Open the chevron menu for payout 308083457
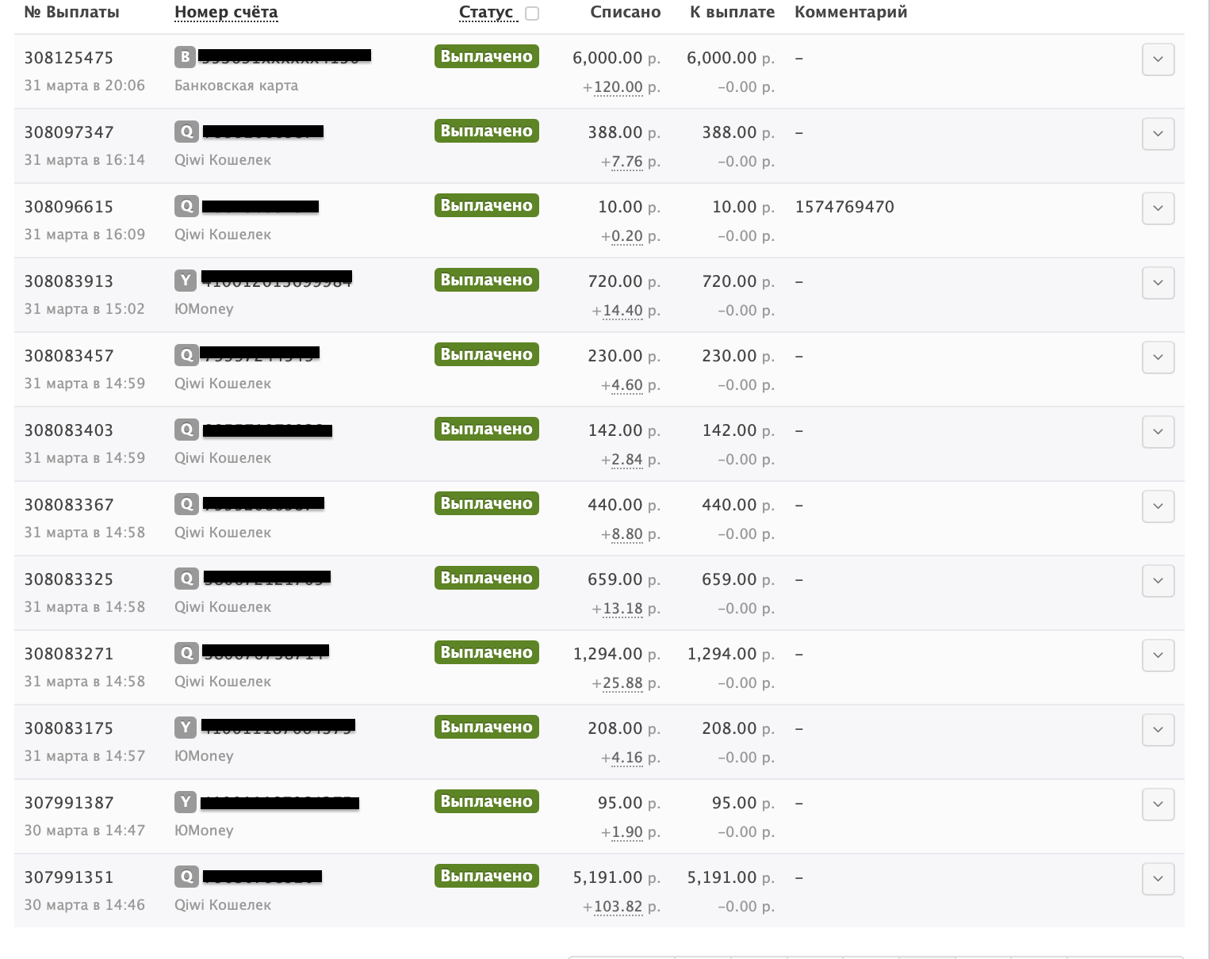1210x959 pixels. (x=1158, y=357)
